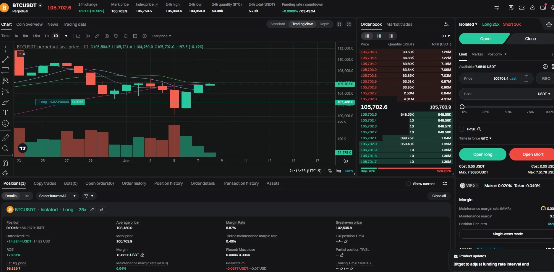Click the Close all positions button
The height and width of the screenshot is (272, 554).
click(x=439, y=196)
